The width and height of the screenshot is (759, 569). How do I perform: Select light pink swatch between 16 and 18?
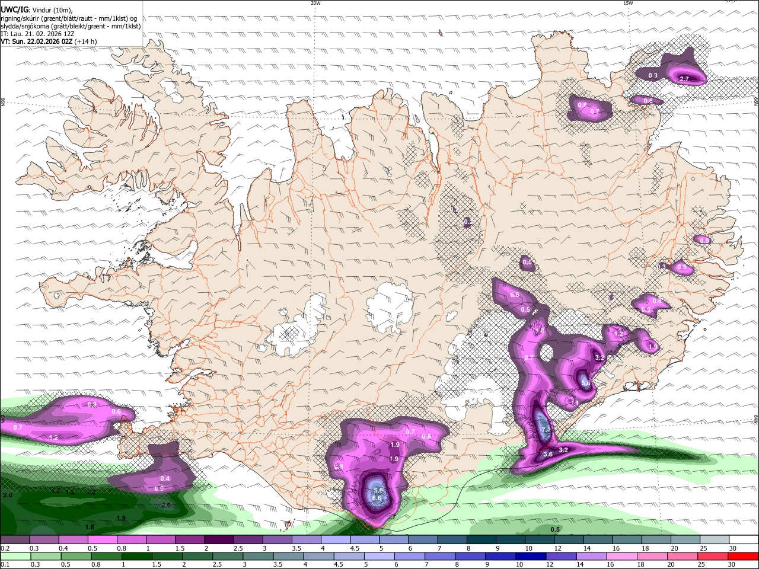pos(621,556)
